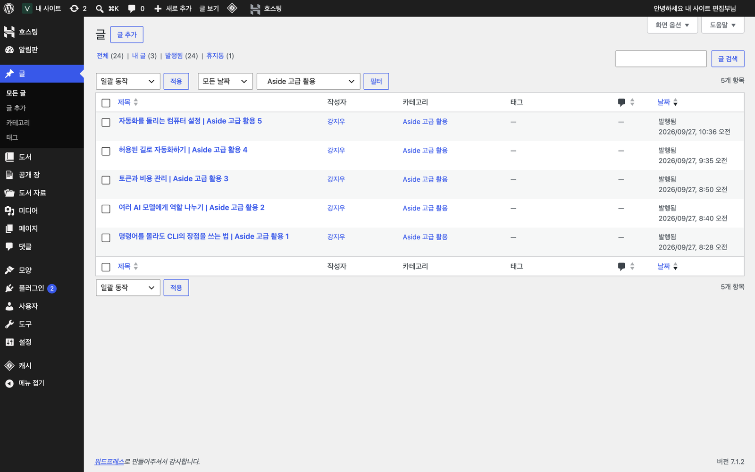Viewport: 755px width, 472px height.
Task: Select the post 'Aside 고급 활용 4' checkbox
Action: pyautogui.click(x=106, y=151)
